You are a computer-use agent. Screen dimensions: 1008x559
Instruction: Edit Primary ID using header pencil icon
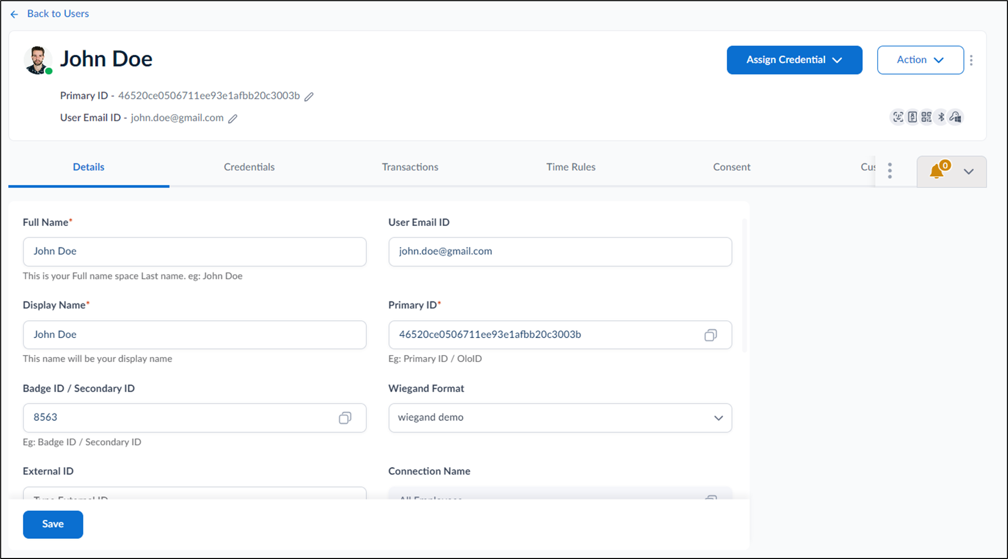coord(309,96)
